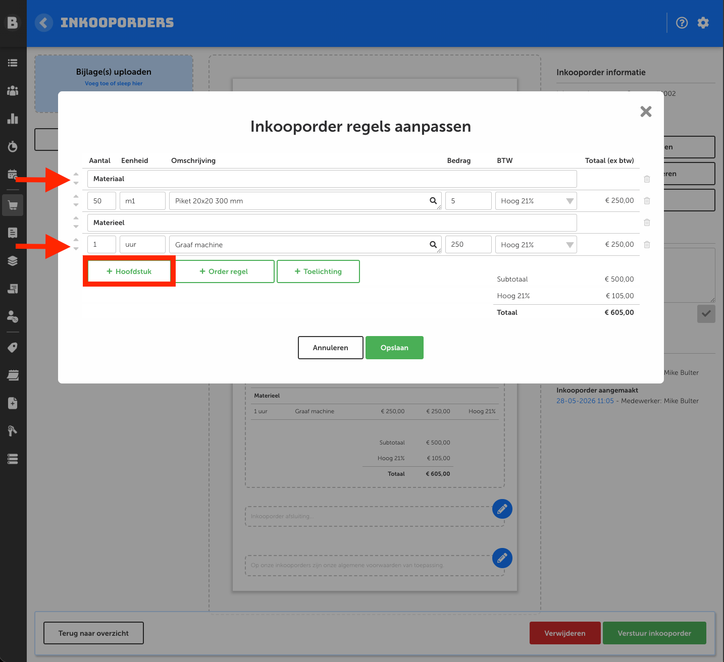The height and width of the screenshot is (662, 724).
Task: Open the user with badge sidebar icon
Action: pyautogui.click(x=13, y=316)
